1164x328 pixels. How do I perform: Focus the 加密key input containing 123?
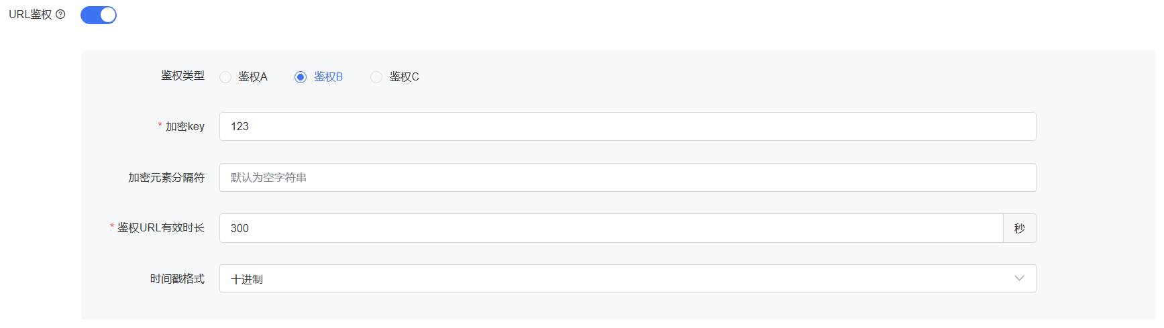[x=627, y=127]
